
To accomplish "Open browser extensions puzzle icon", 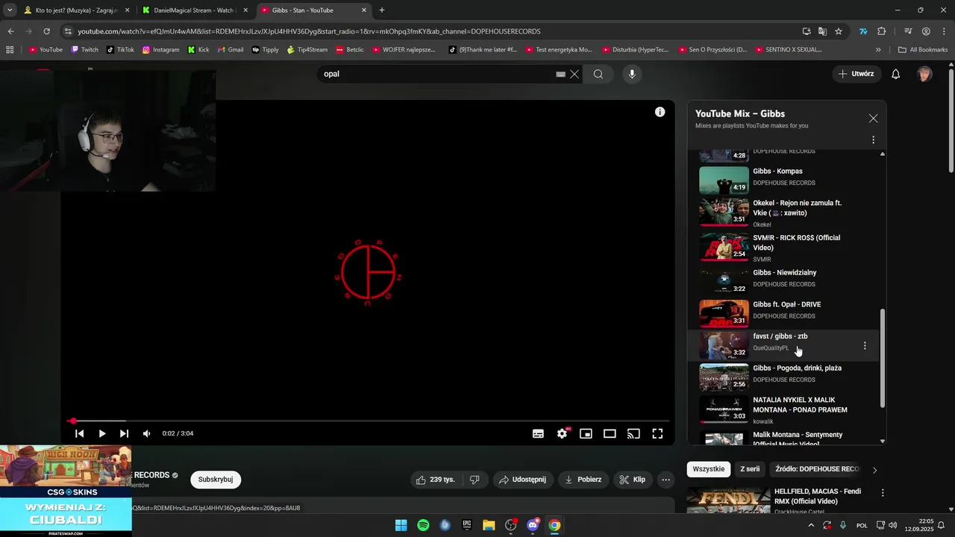I will point(882,31).
